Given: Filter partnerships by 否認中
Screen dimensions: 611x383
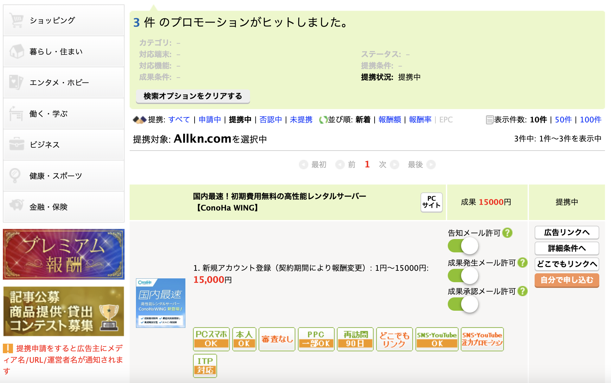Looking at the screenshot, I should point(271,120).
